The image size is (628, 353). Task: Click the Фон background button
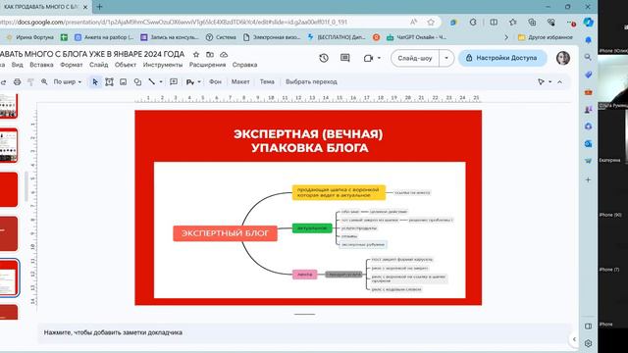point(215,82)
